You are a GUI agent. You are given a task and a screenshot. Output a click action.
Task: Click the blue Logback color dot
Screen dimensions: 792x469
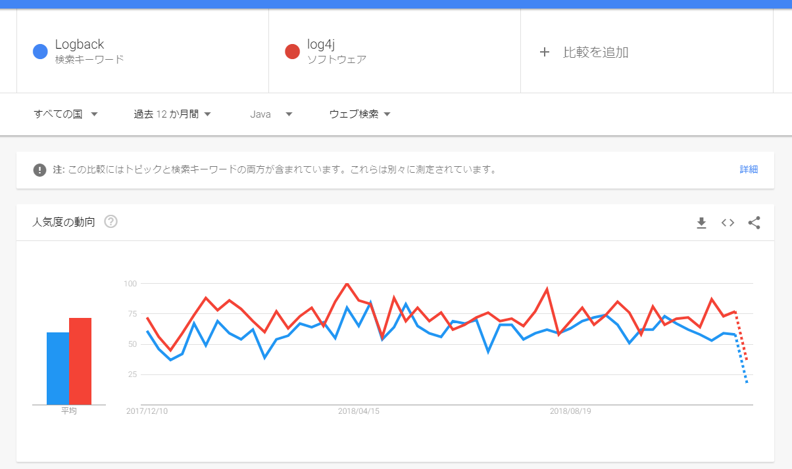click(x=40, y=51)
